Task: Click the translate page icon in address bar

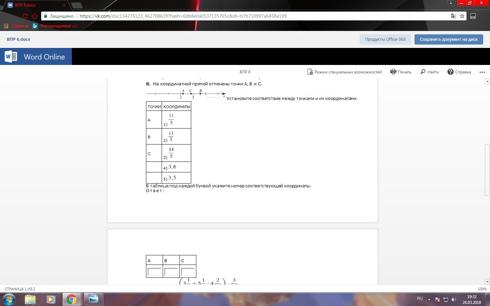Action: (453, 16)
